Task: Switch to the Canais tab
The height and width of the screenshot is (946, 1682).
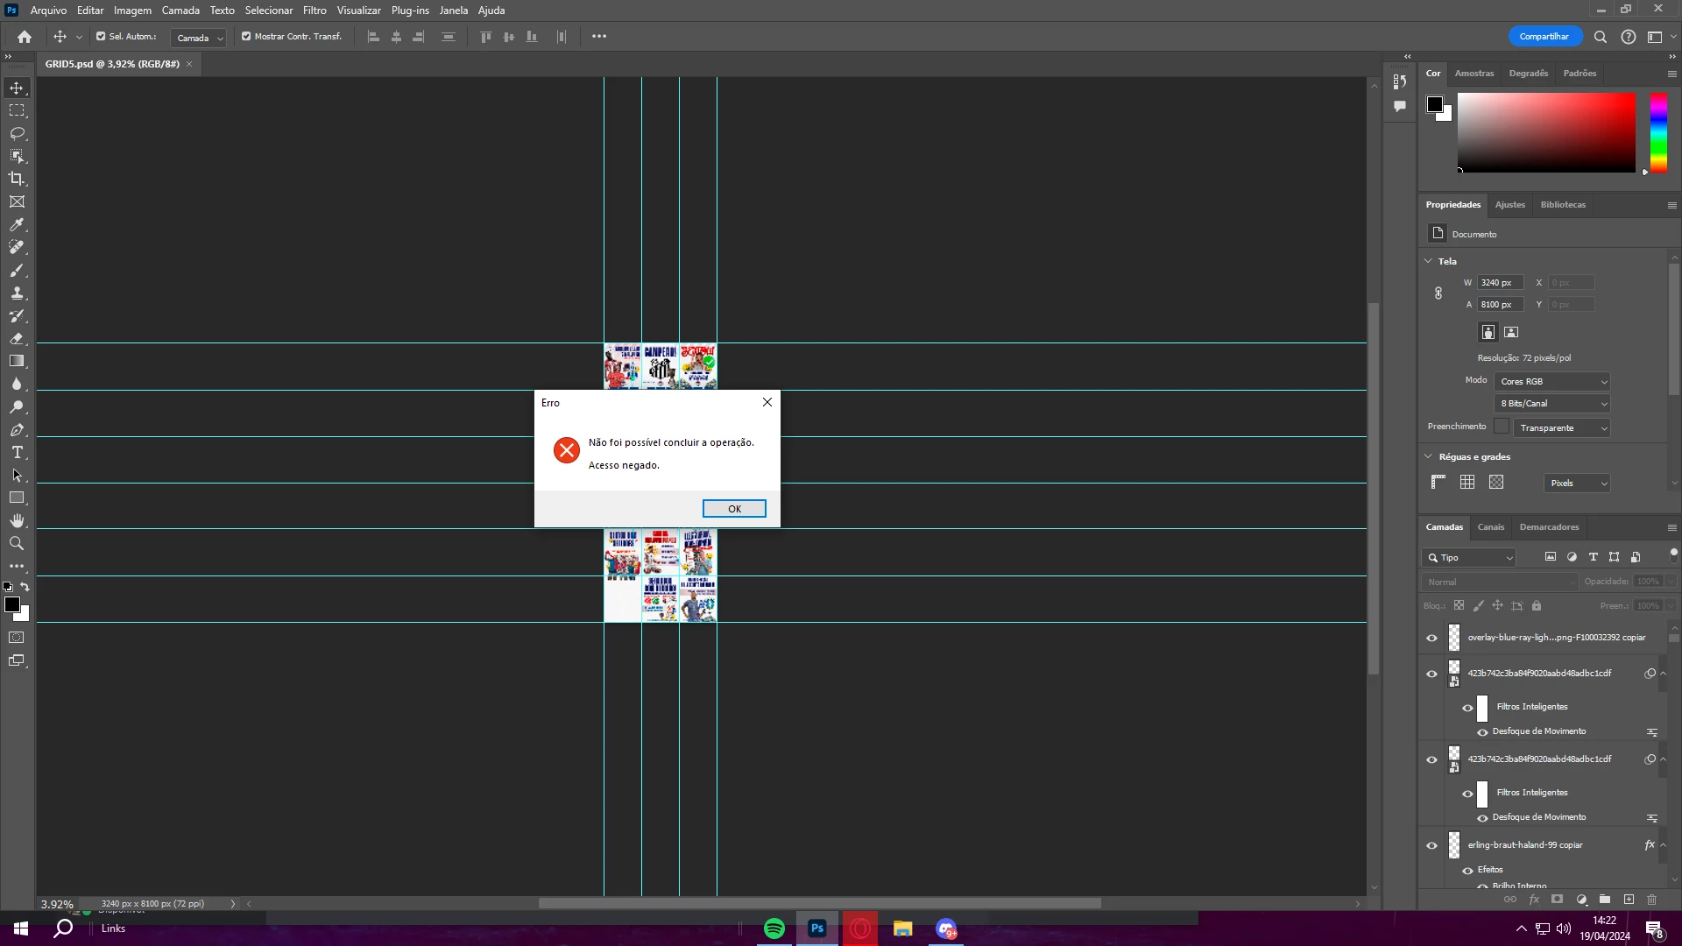Action: coord(1490,527)
